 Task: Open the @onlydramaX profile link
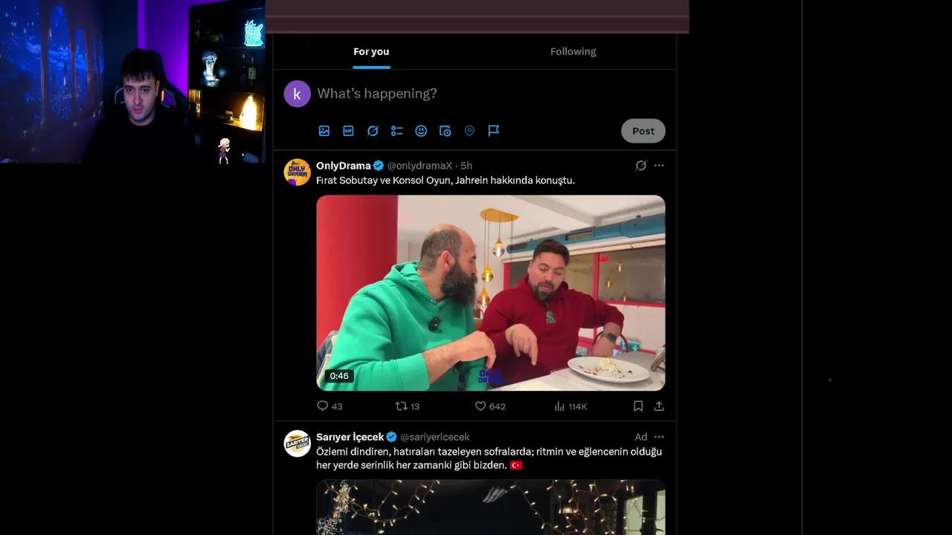419,166
